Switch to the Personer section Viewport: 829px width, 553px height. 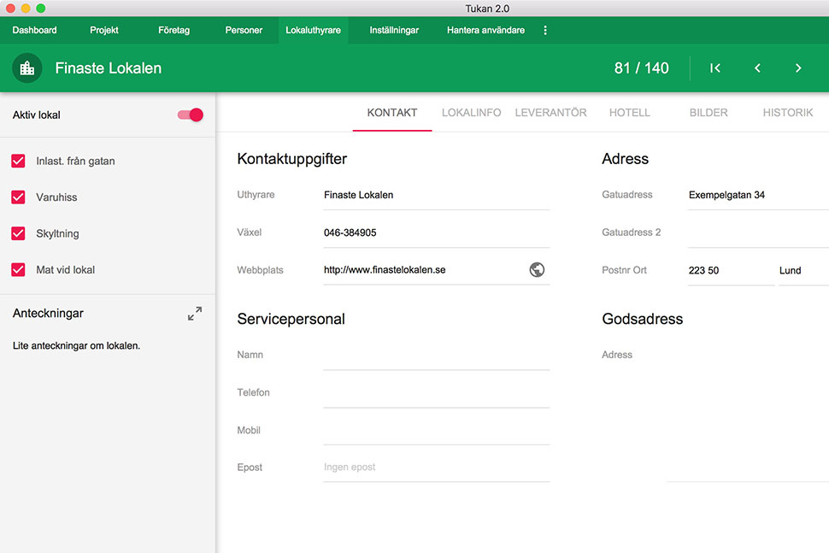(244, 30)
